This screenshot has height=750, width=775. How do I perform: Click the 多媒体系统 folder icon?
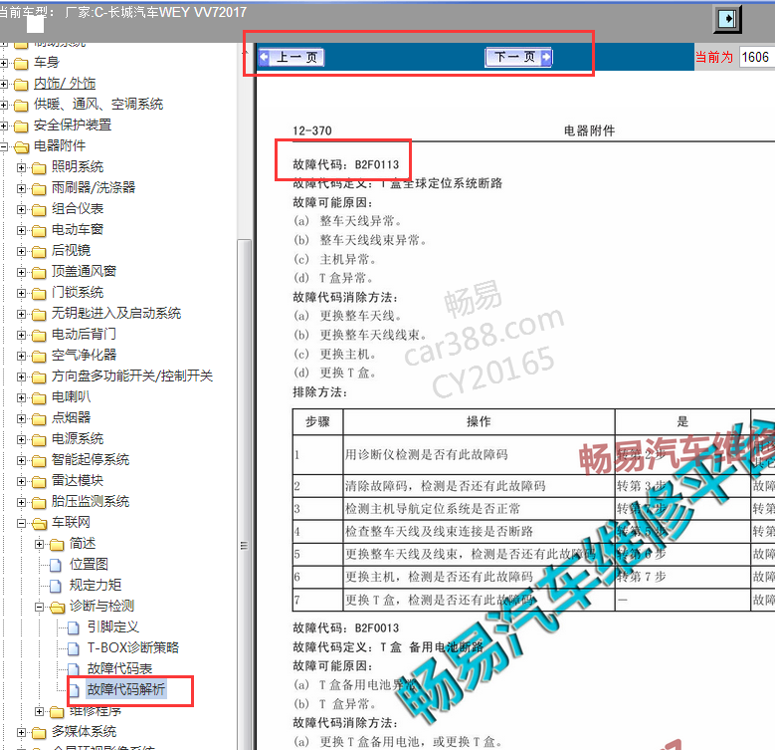click(x=39, y=733)
